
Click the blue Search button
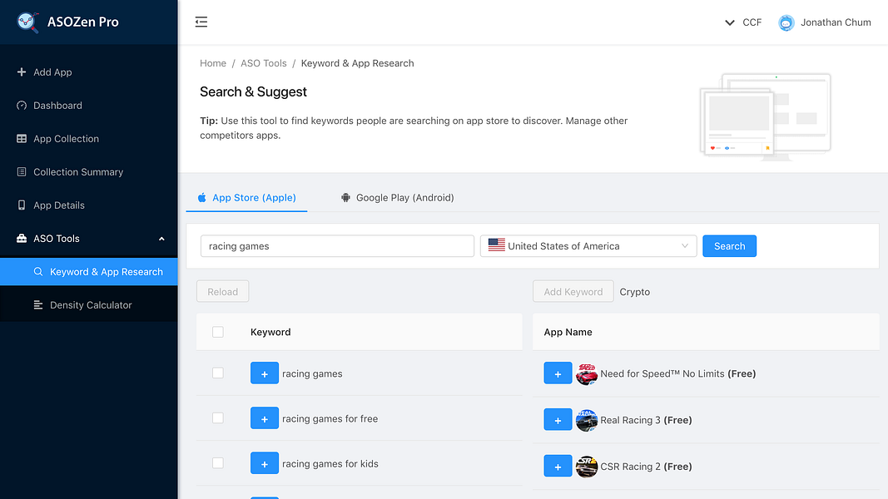[x=729, y=246]
